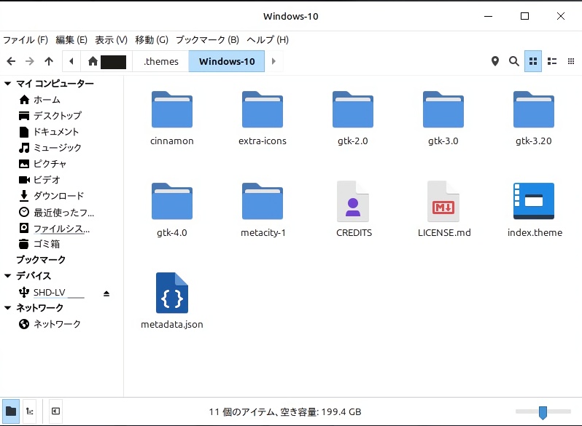Click .themes path segment
This screenshot has width=582, height=426.
pyautogui.click(x=160, y=61)
